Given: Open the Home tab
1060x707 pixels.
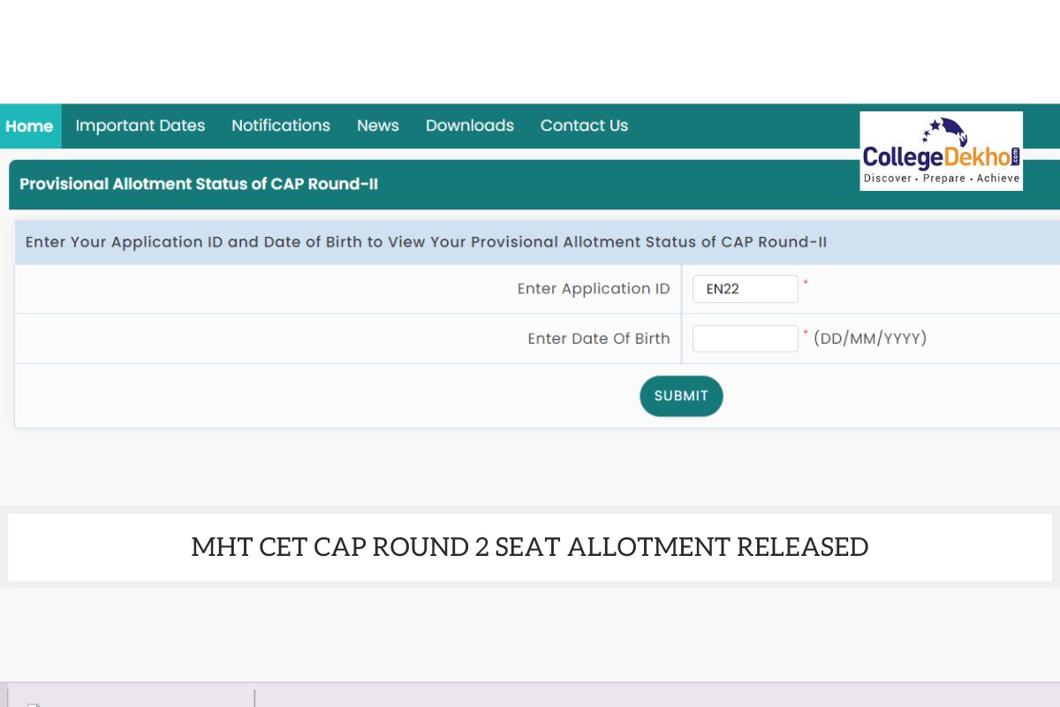Looking at the screenshot, I should [29, 126].
